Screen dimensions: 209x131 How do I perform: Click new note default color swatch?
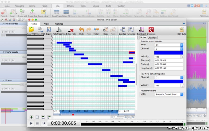(x=169, y=81)
